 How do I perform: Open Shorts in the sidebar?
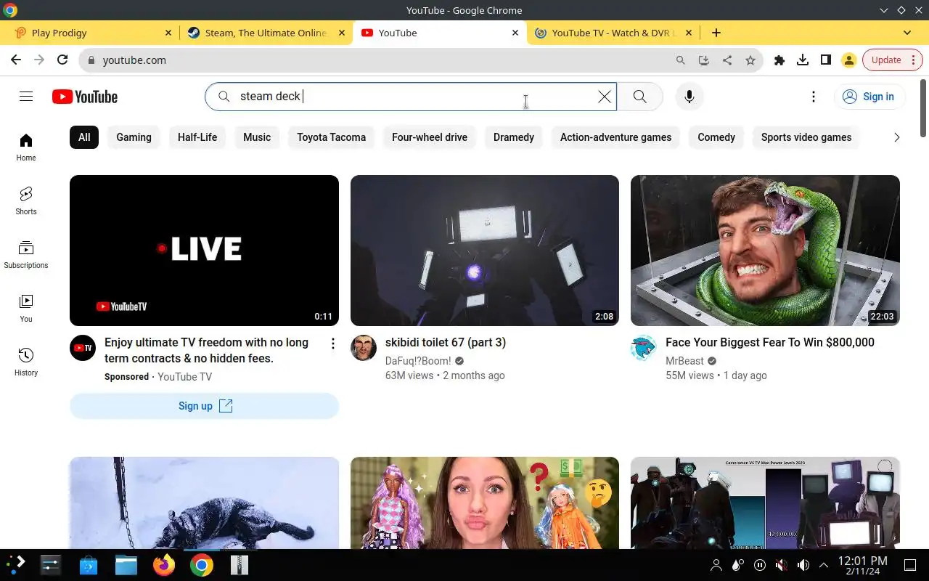click(26, 201)
